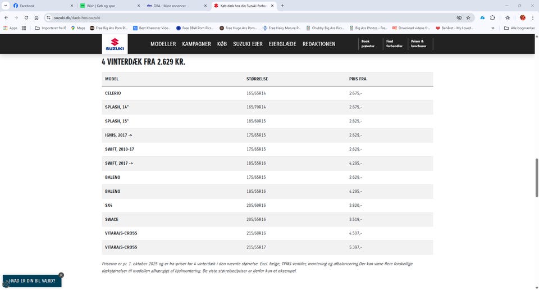
Task: Click 'HVAD ER DIN BIL VÆRD?' button
Action: 32,280
